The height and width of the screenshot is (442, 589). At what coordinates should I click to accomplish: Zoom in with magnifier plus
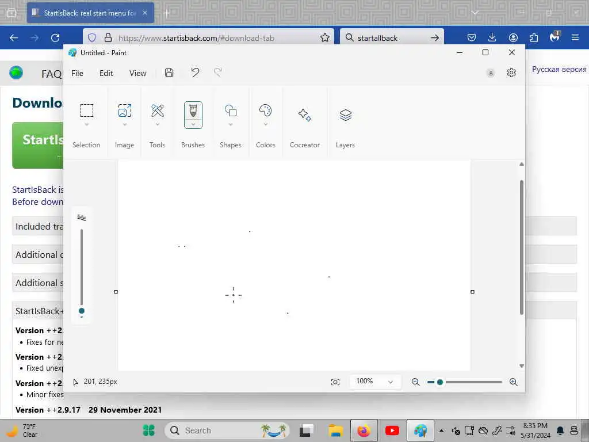[x=514, y=382]
